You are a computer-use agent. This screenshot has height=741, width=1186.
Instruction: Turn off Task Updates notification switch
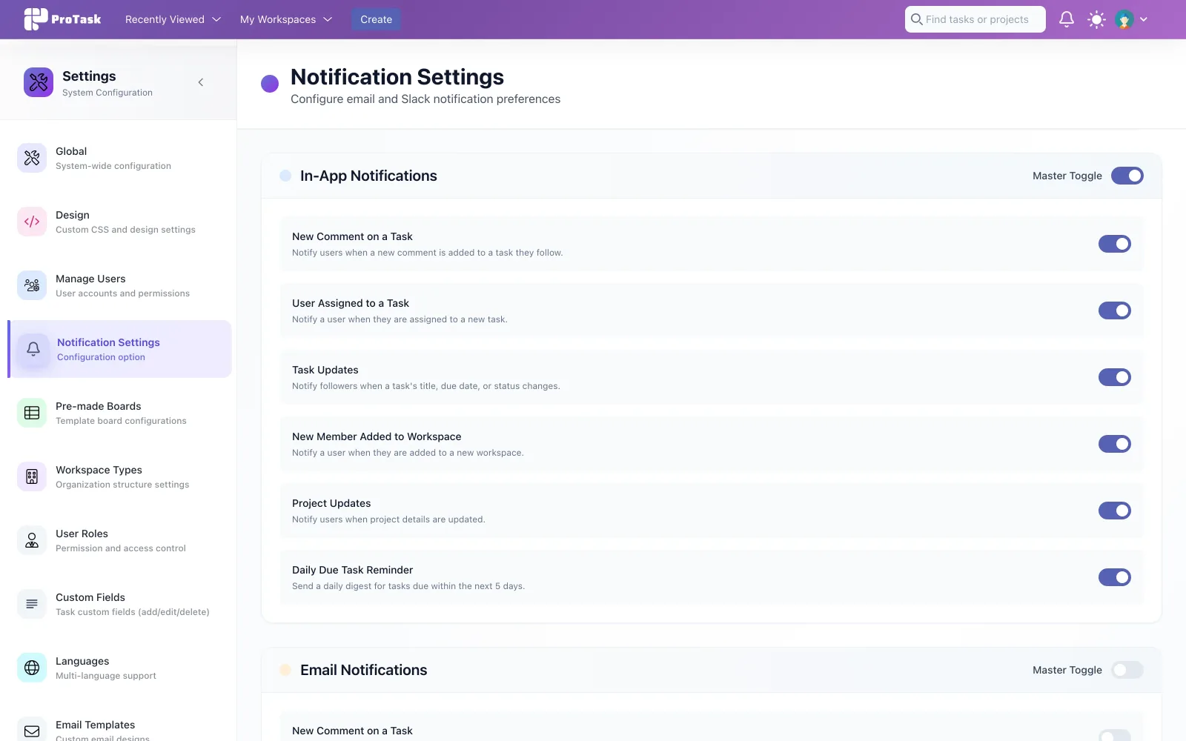(1114, 377)
